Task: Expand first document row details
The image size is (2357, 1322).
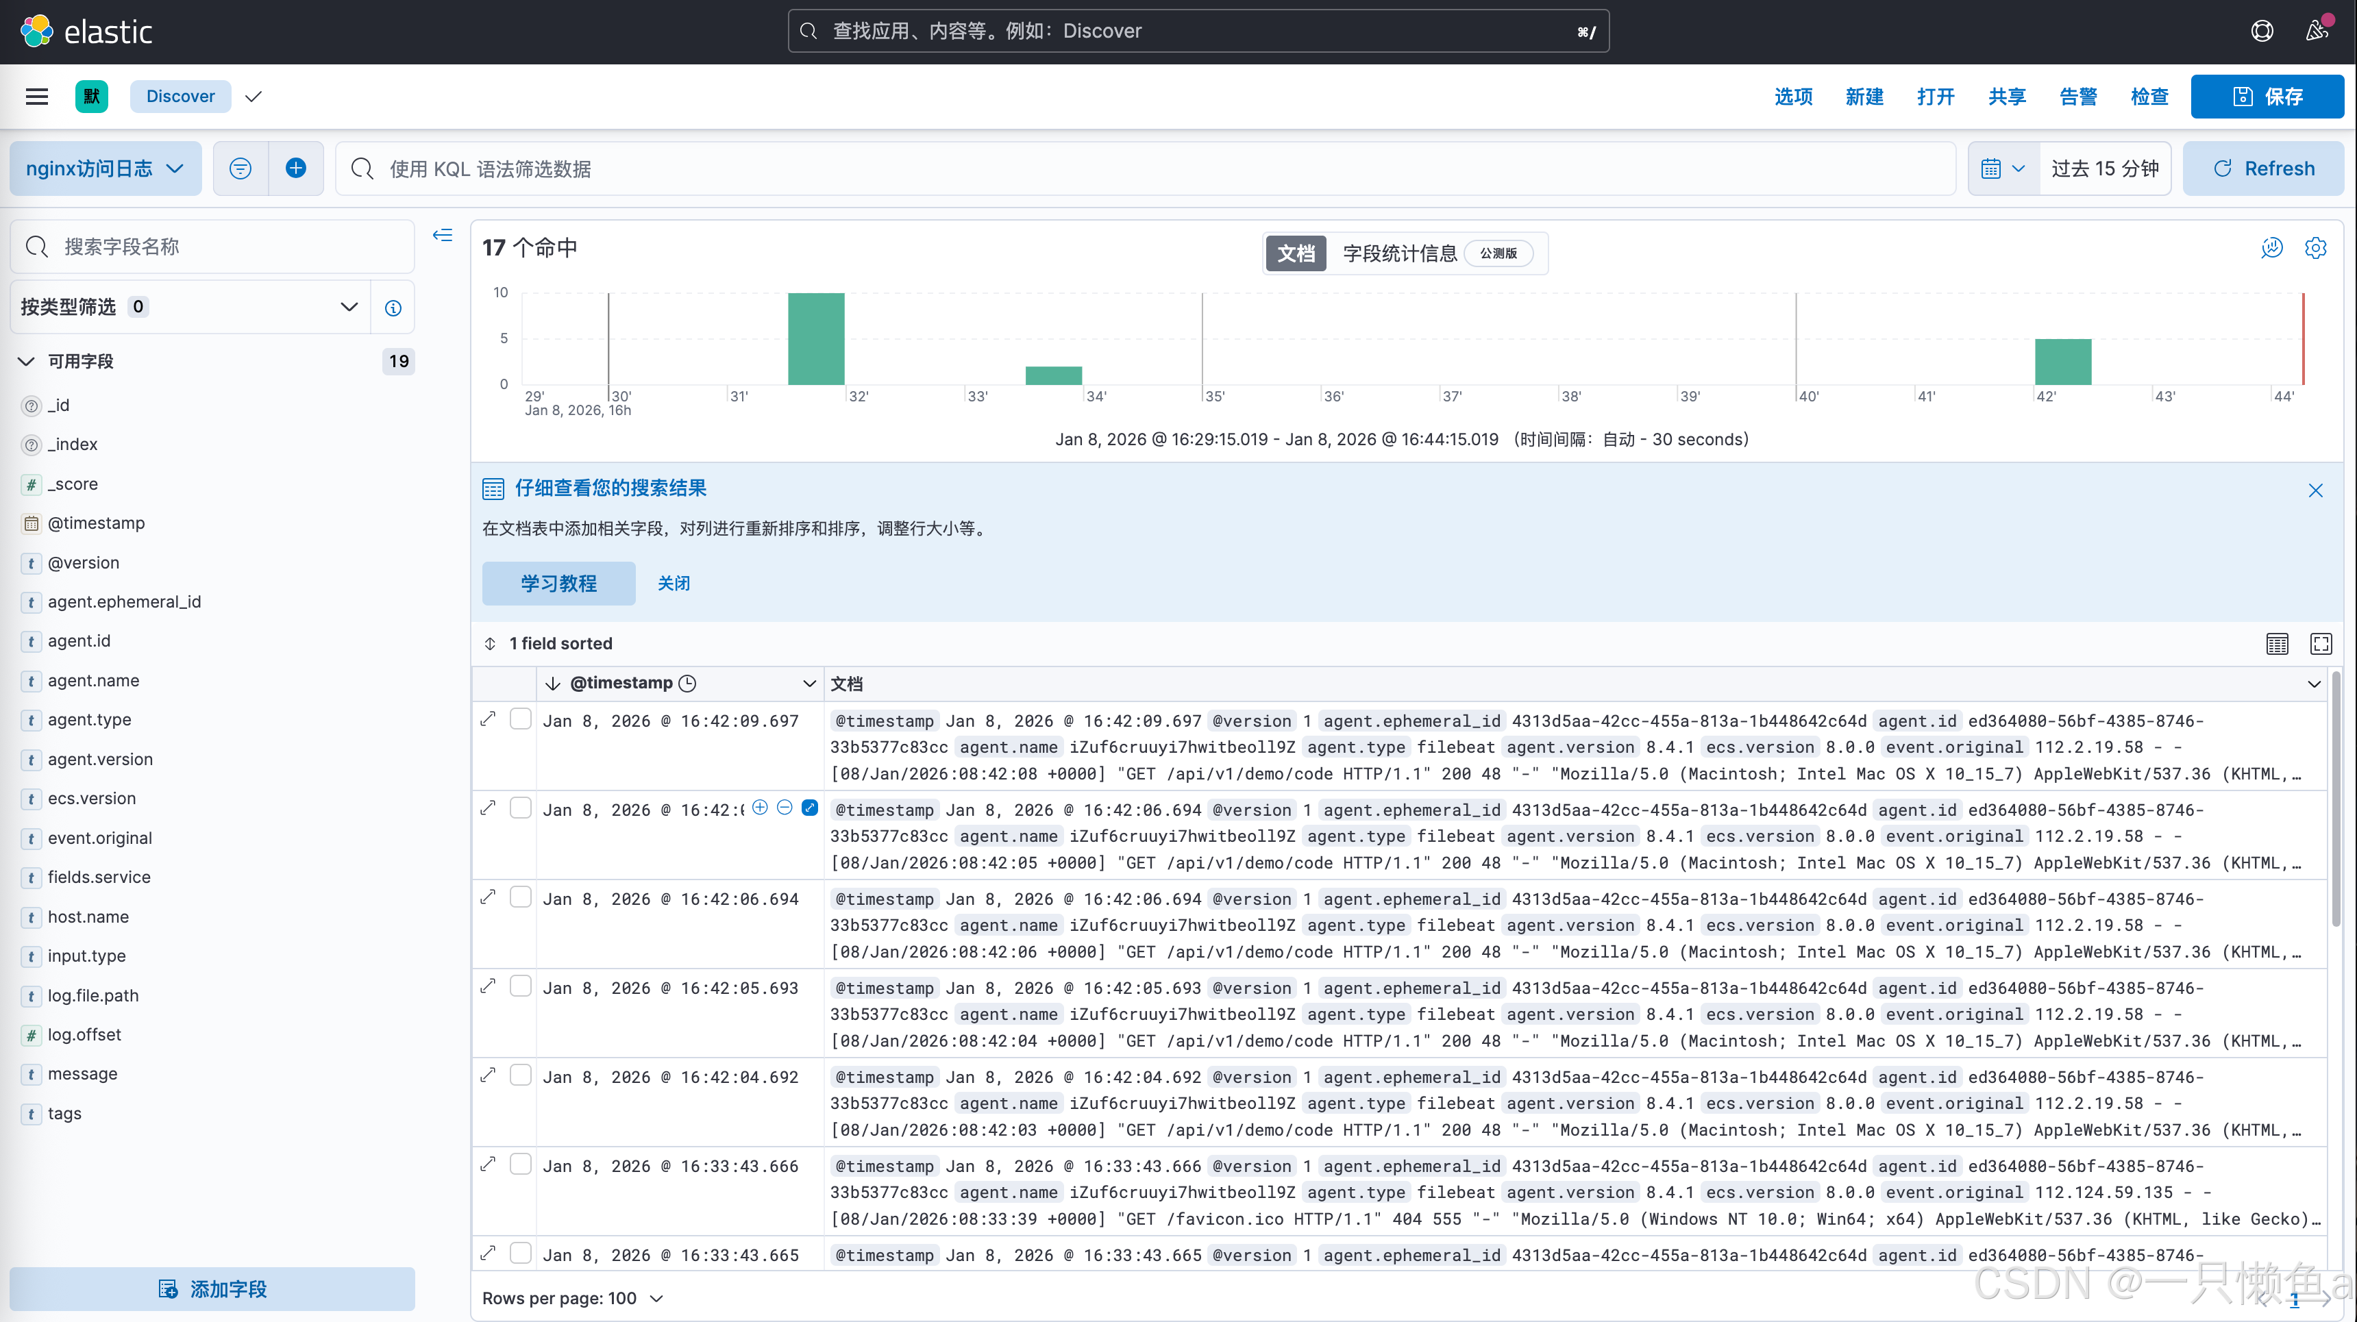Action: tap(489, 720)
